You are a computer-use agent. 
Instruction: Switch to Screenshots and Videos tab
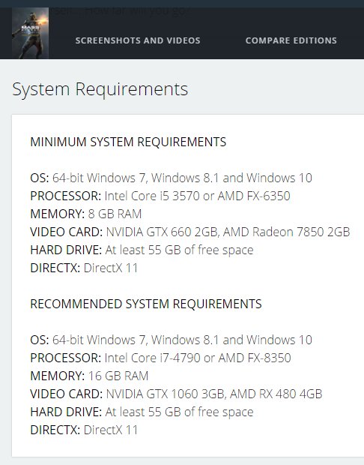[x=138, y=40]
